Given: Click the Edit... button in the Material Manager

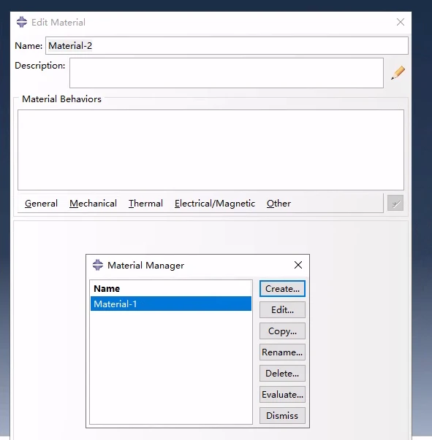Looking at the screenshot, I should tap(282, 310).
